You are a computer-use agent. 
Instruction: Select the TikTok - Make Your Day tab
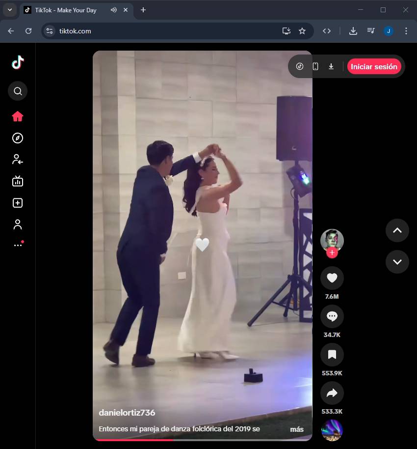[x=66, y=10]
